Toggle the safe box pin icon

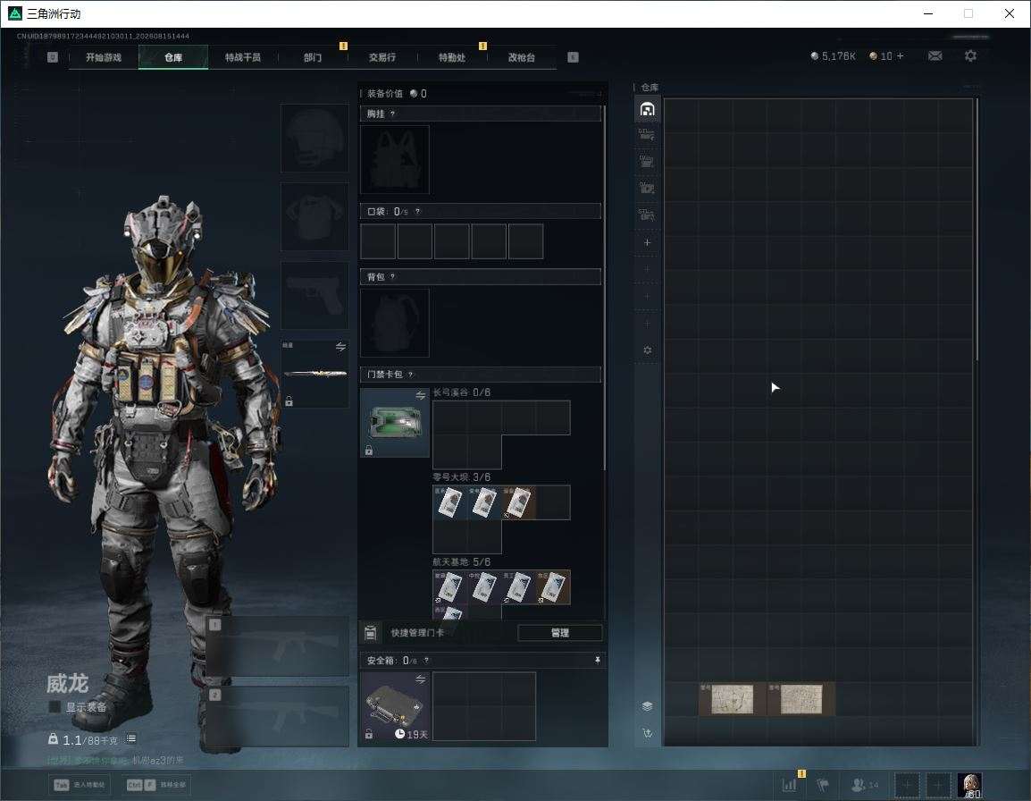(x=597, y=660)
